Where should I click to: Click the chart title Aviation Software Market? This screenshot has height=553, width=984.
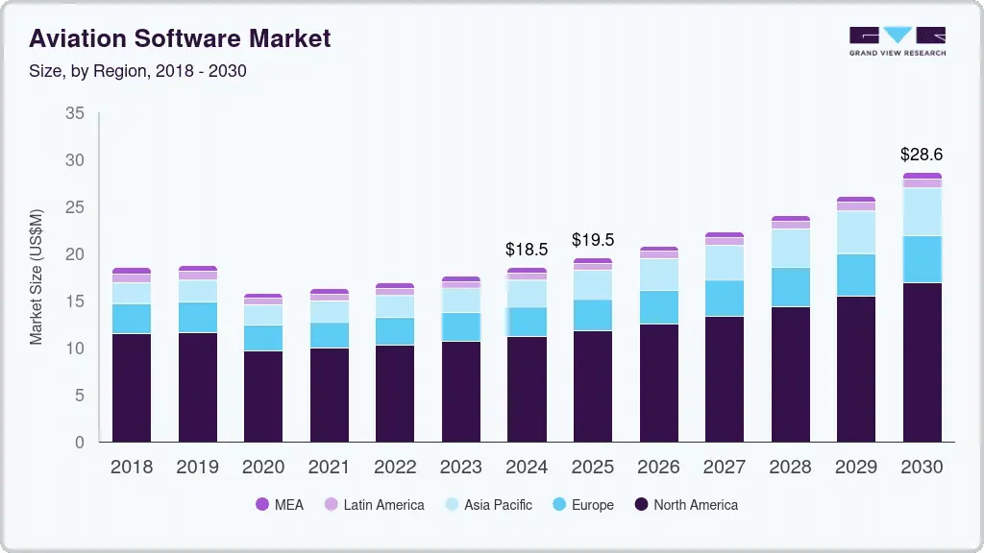click(181, 38)
